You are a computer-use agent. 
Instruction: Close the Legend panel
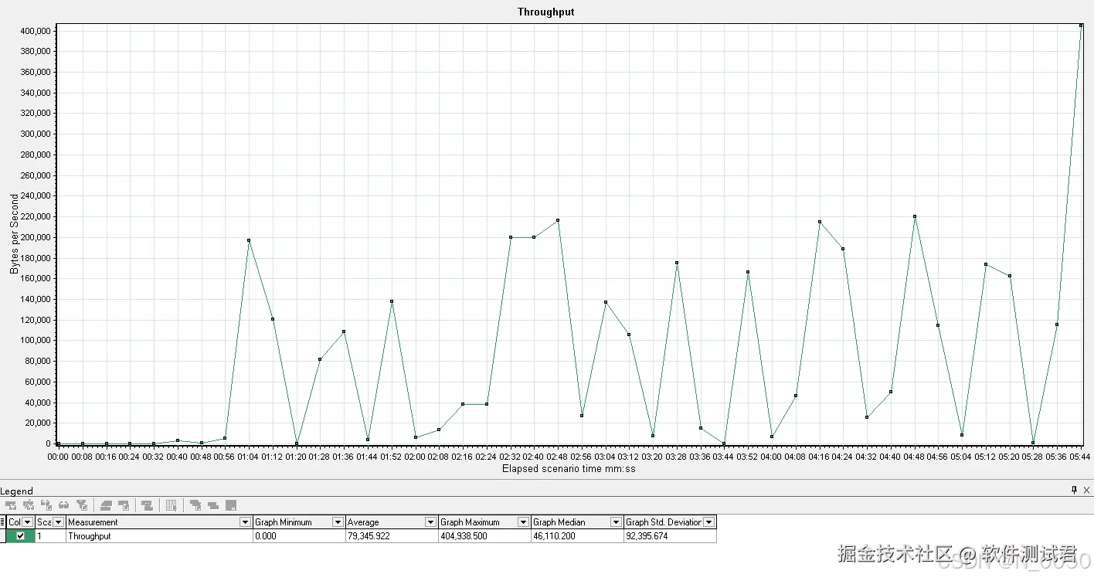pos(1087,490)
